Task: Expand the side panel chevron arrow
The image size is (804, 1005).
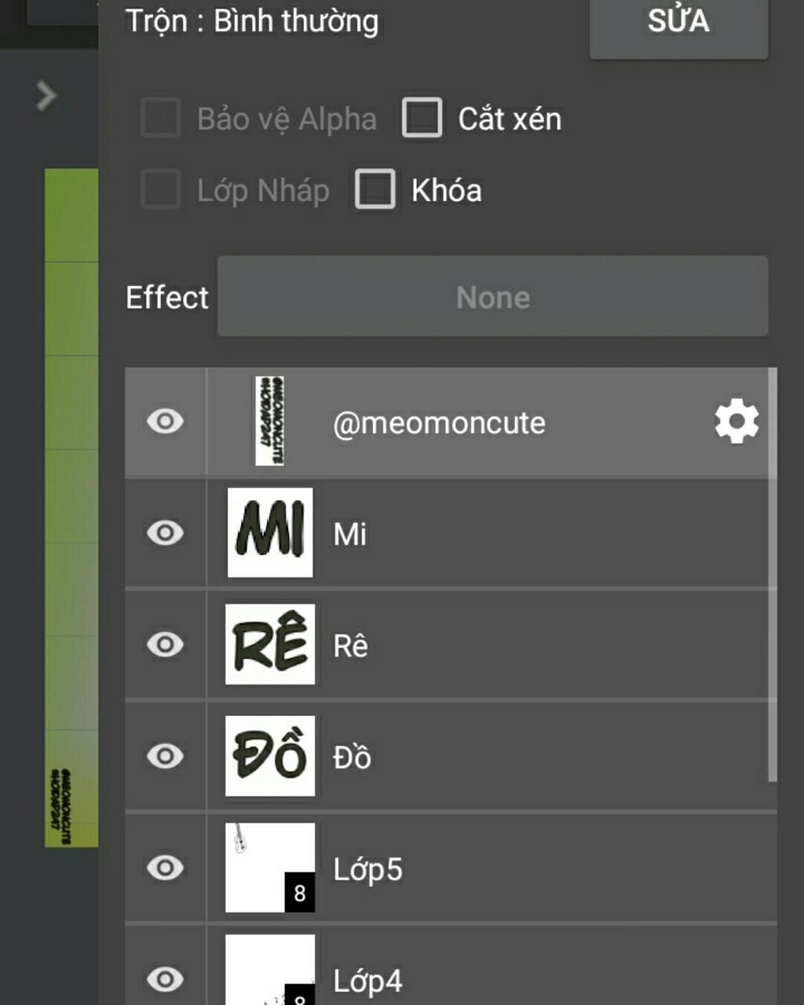Action: coord(46,96)
